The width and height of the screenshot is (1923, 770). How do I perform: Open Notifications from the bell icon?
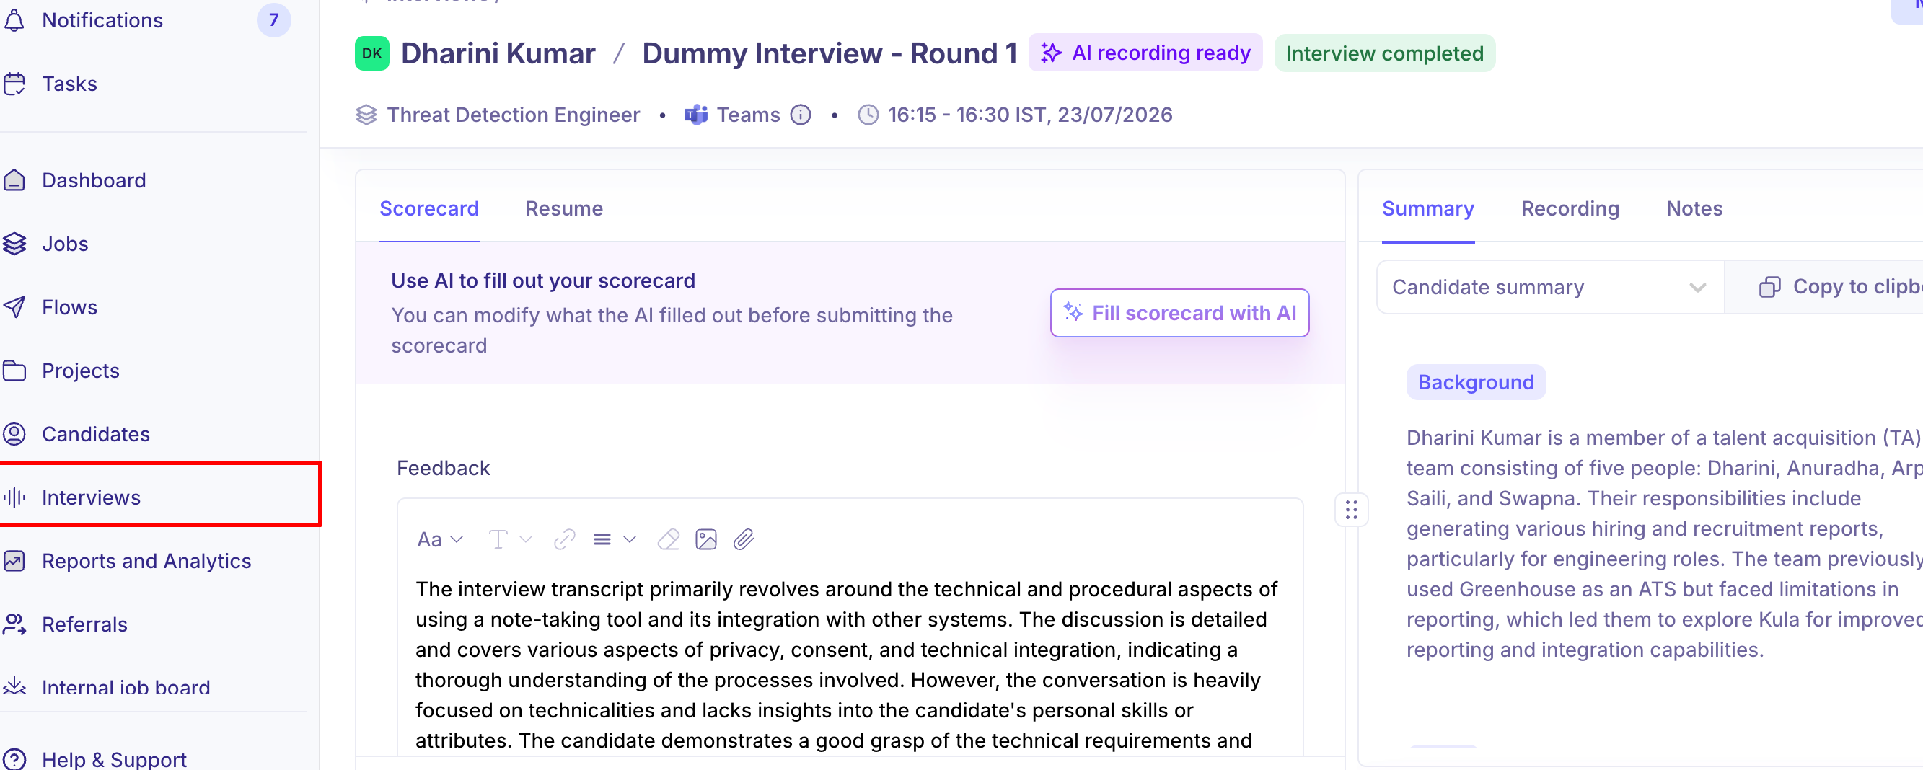[14, 20]
